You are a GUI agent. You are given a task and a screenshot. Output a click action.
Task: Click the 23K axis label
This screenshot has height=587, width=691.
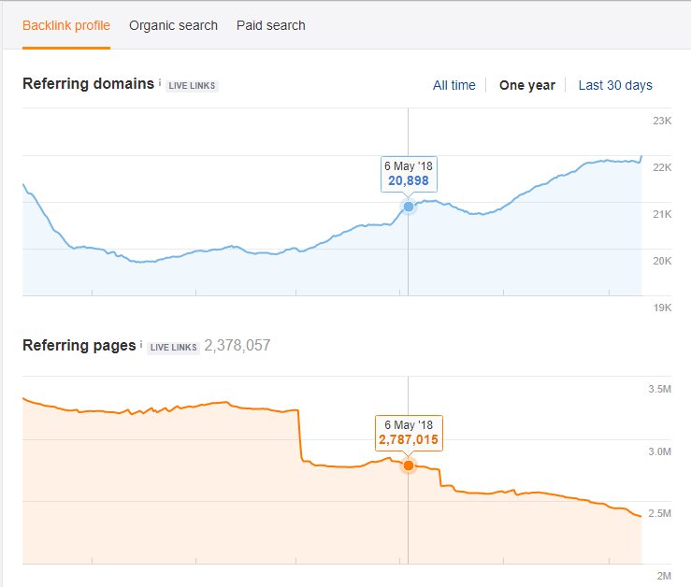click(662, 121)
